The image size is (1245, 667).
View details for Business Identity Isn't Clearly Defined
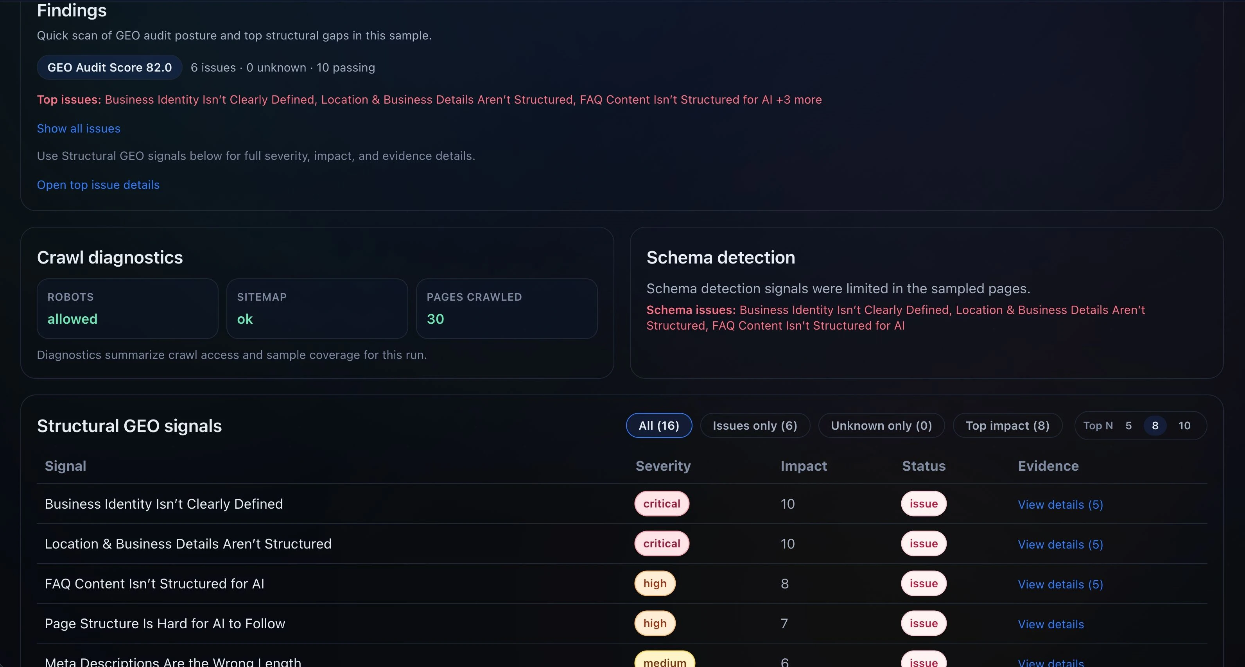click(1060, 504)
